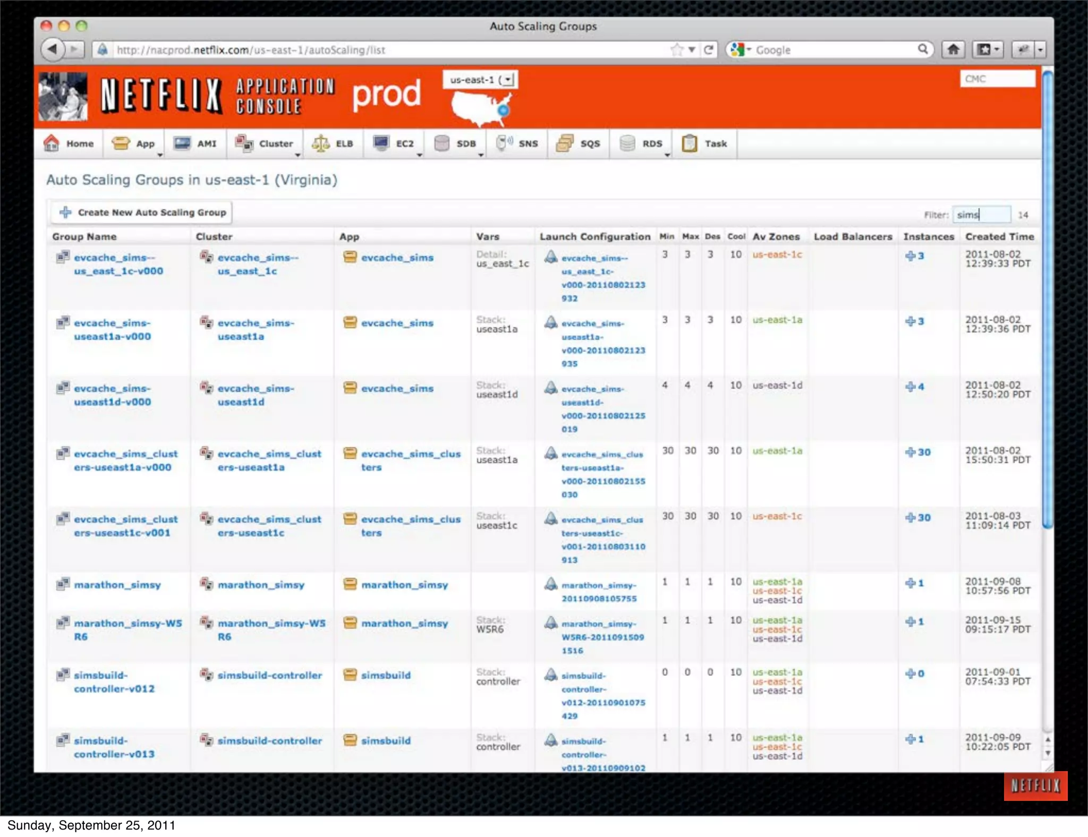The height and width of the screenshot is (837, 1088).
Task: Click the browser back arrow button
Action: point(52,49)
